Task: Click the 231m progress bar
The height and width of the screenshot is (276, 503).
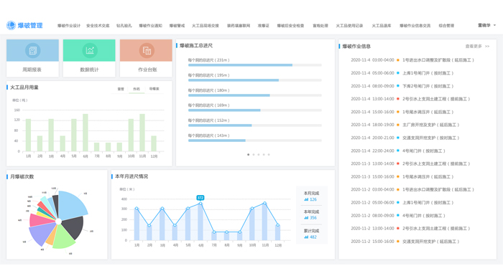Action: 254,65
